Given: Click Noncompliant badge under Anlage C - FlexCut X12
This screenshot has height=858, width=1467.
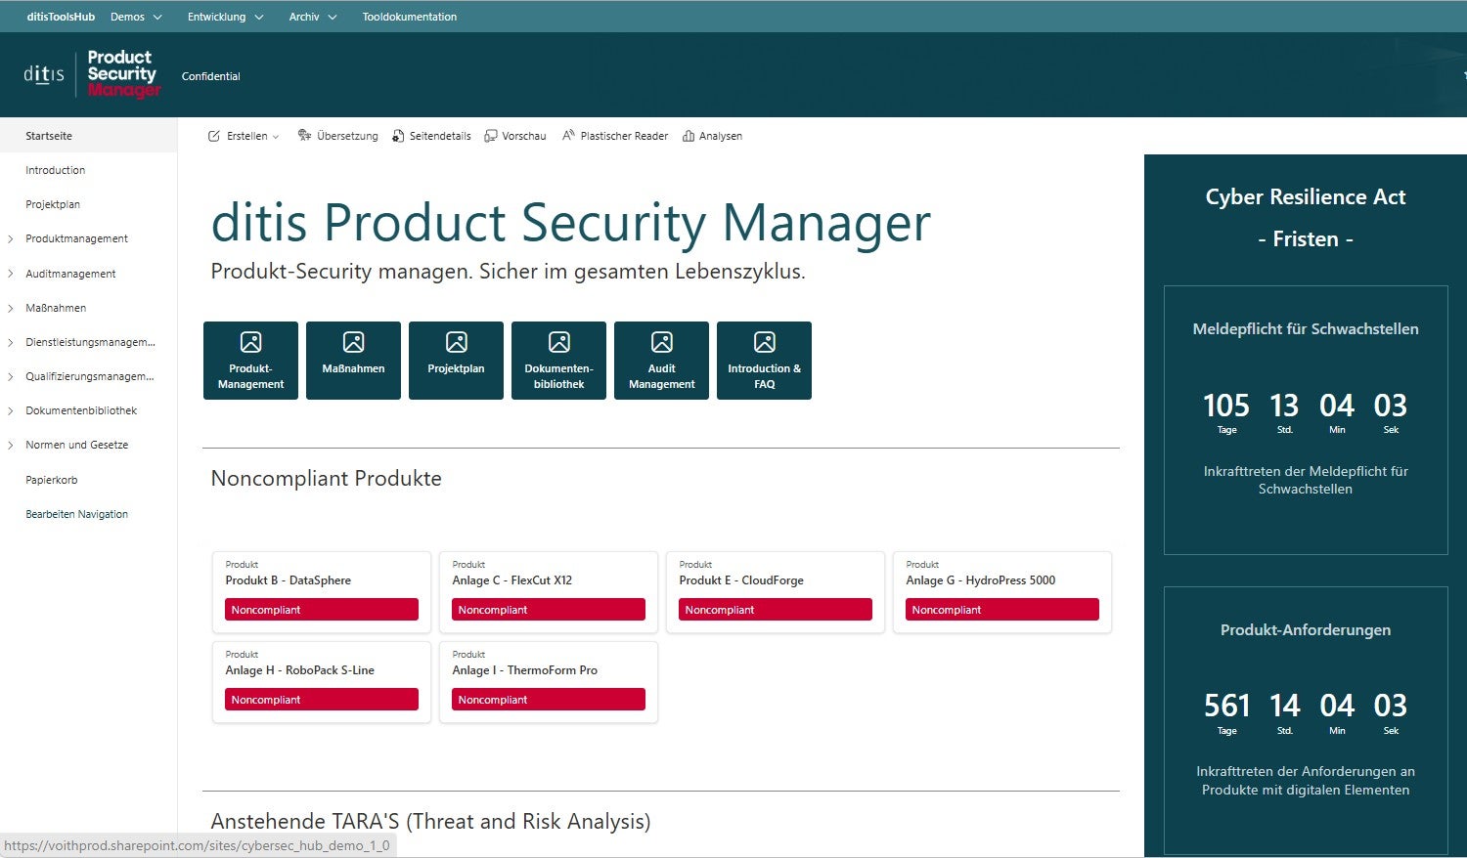Looking at the screenshot, I should click(x=549, y=610).
